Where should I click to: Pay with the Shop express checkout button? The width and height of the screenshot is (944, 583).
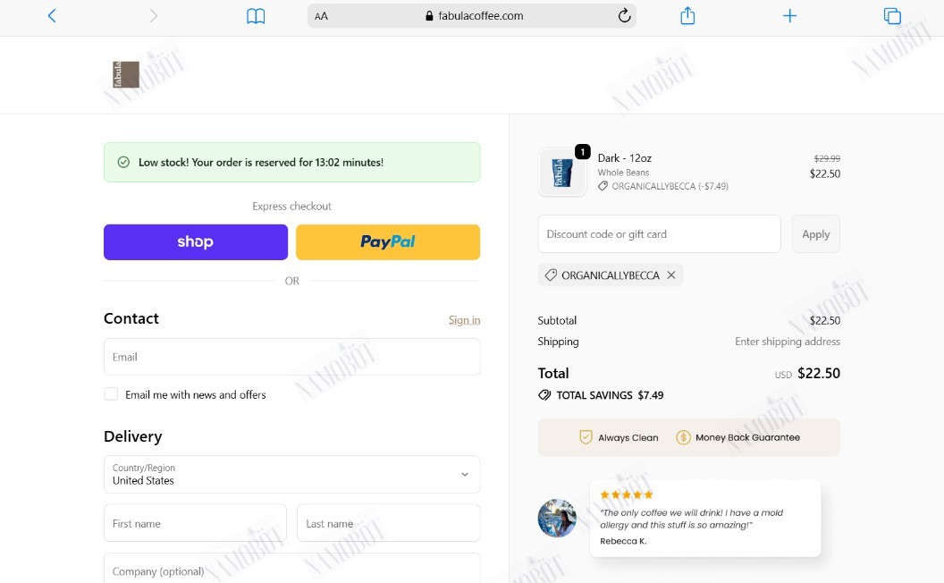[196, 242]
